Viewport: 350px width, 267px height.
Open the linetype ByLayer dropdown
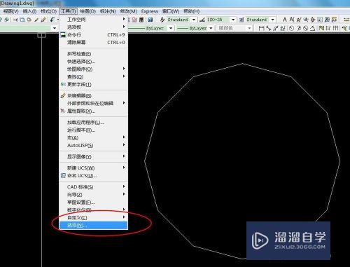[x=171, y=29]
